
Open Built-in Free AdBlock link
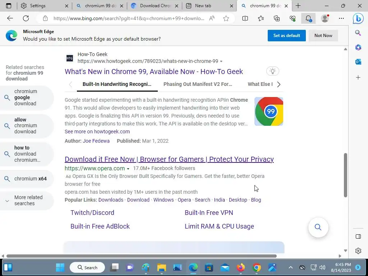tap(100, 226)
